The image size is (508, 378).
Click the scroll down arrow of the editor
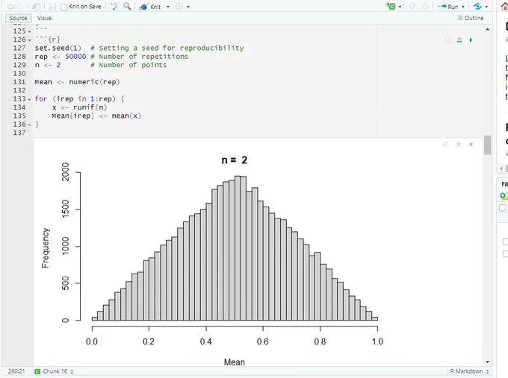487,362
